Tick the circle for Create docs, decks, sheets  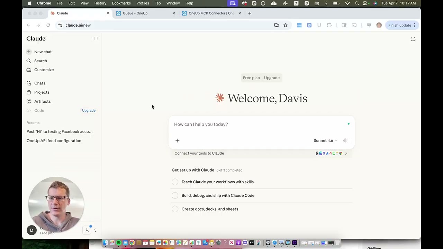point(175,209)
